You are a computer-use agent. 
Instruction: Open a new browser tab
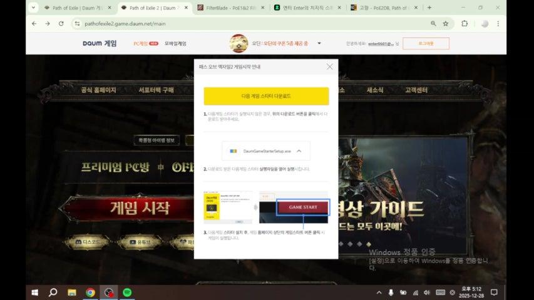(x=429, y=7)
